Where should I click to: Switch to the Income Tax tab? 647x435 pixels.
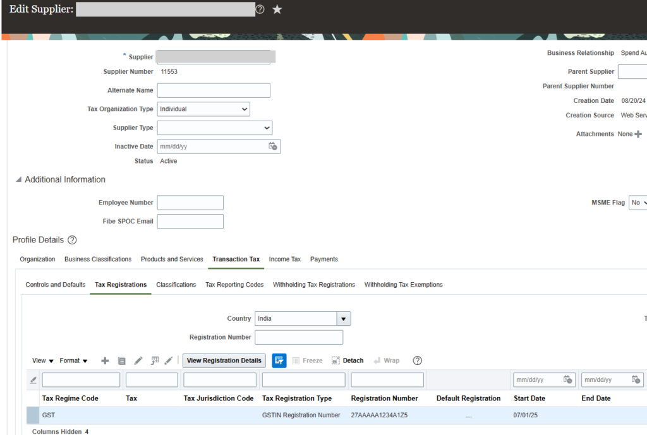[x=285, y=259]
